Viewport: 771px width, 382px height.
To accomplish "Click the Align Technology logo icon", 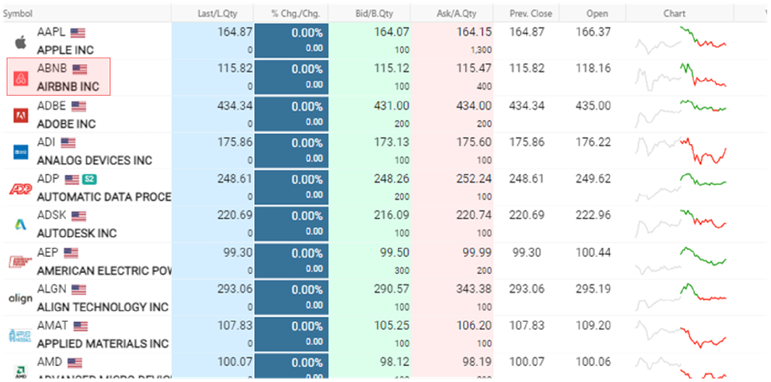I will 19,298.
